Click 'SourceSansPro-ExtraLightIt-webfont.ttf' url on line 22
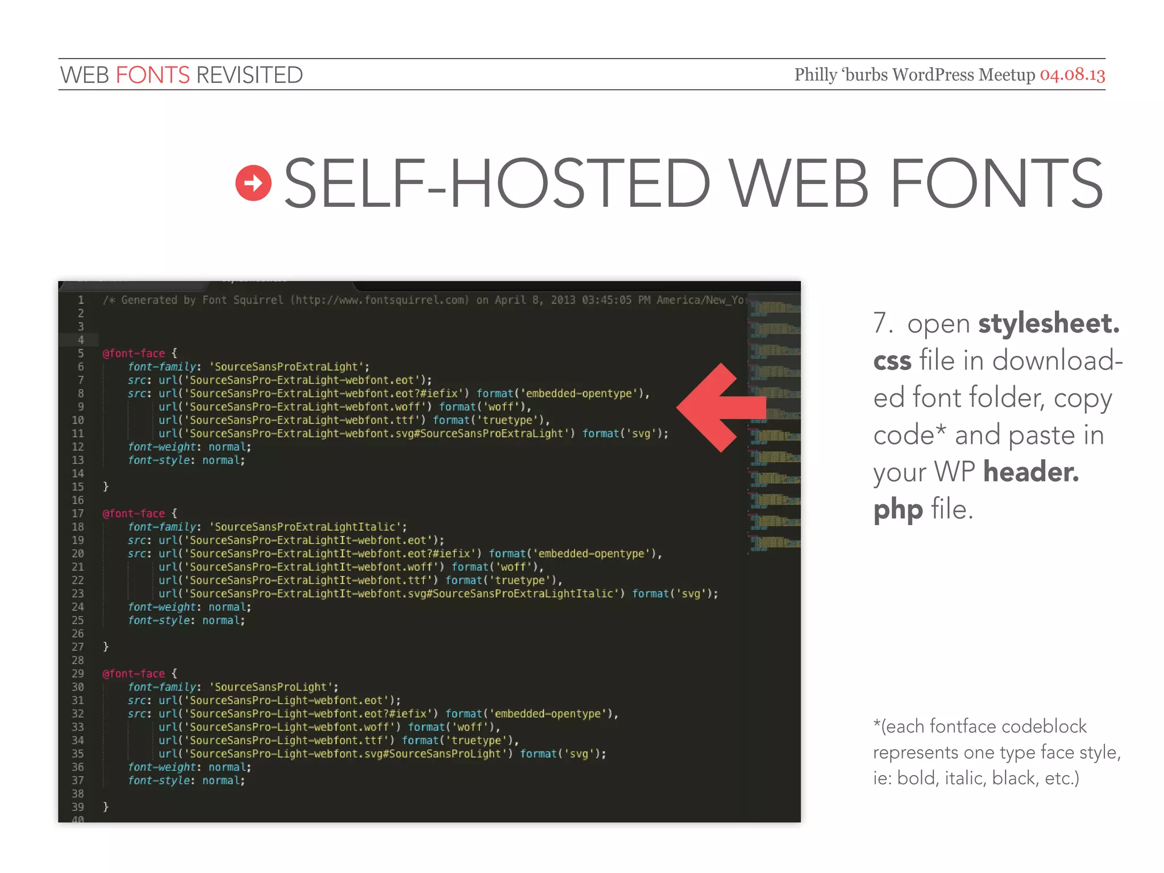Image resolution: width=1164 pixels, height=873 pixels. coord(298,580)
